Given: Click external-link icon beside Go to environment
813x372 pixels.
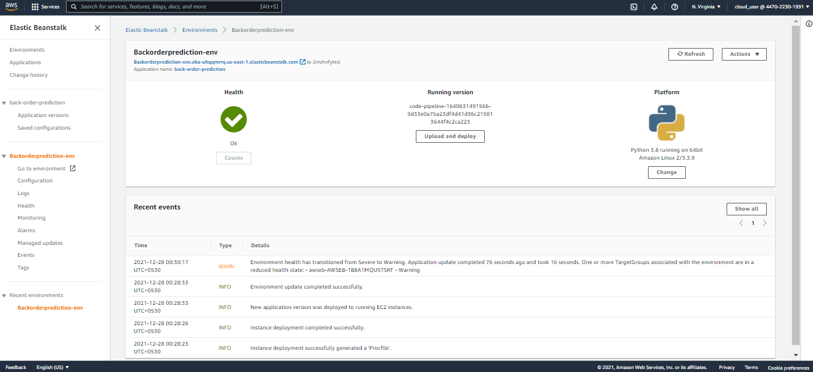Looking at the screenshot, I should 73,168.
